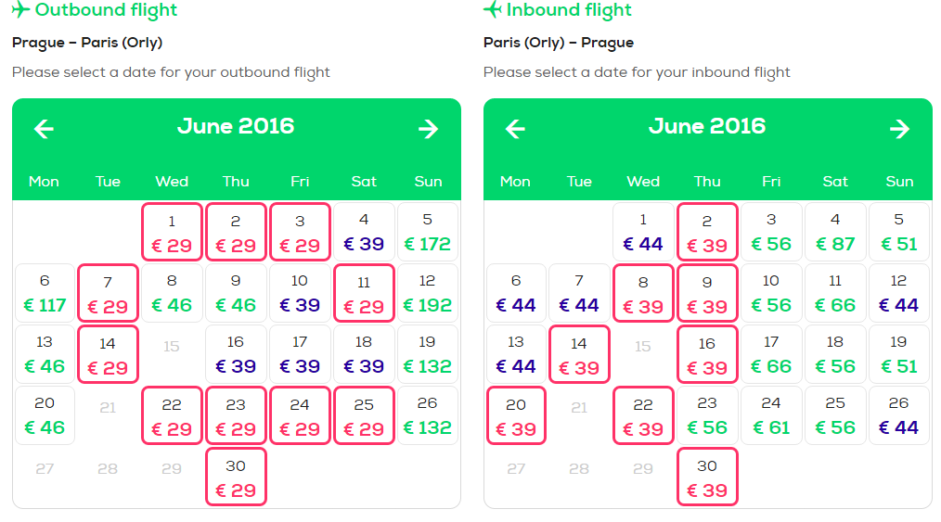
Task: Select inbound June 2 for €39
Action: [x=707, y=232]
